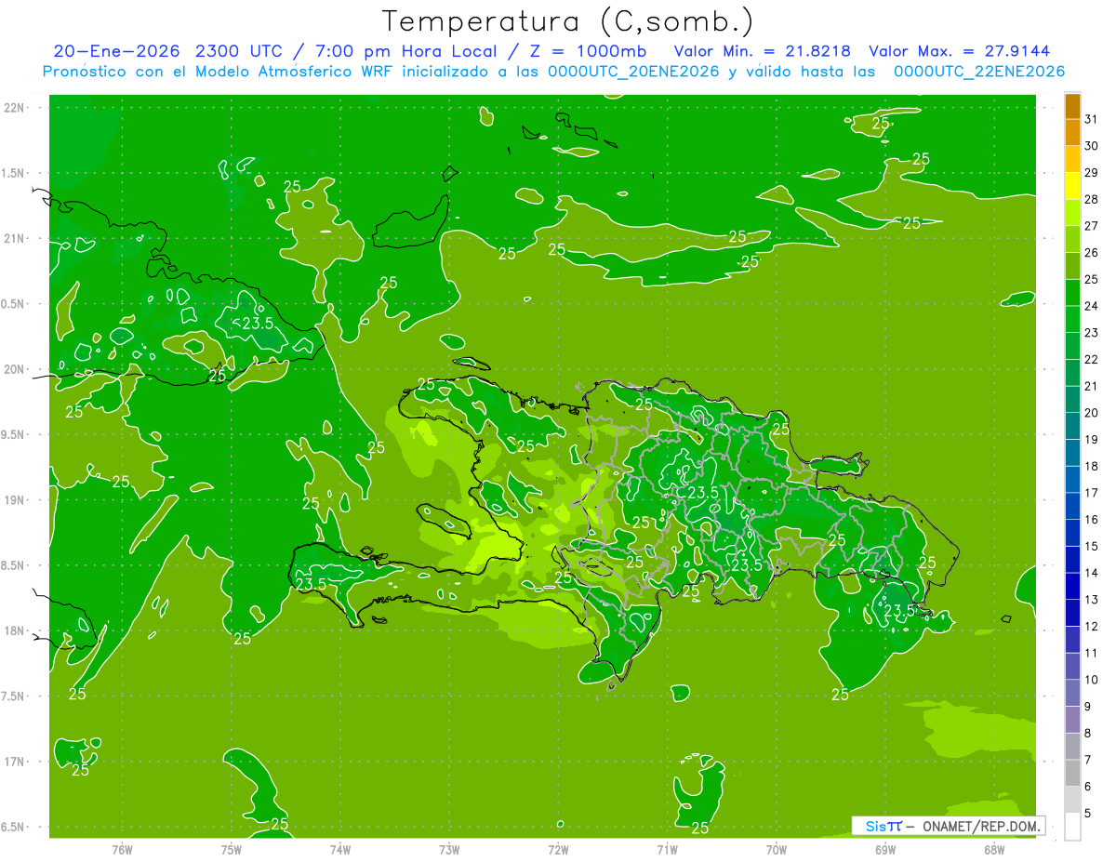This screenshot has height=862, width=1116.
Task: Click the 31 label on the color bar
Action: click(x=1092, y=119)
